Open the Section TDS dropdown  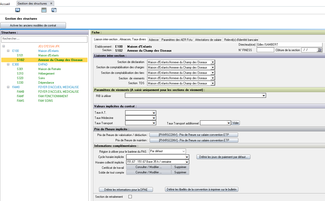[213, 83]
